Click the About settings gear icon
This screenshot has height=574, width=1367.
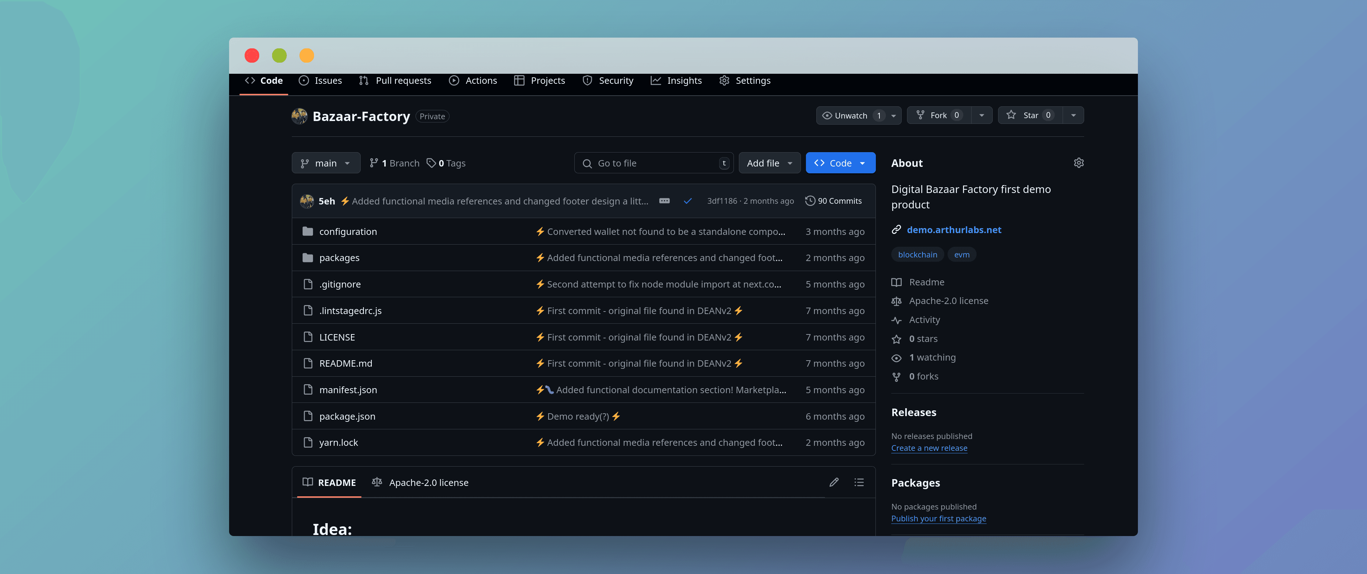1078,163
